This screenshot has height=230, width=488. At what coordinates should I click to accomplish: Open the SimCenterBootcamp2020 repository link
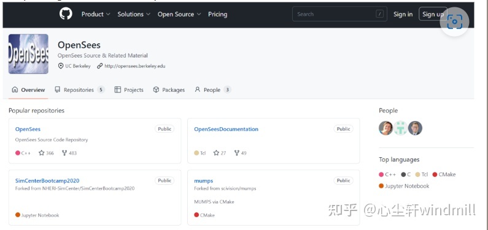[x=47, y=180]
